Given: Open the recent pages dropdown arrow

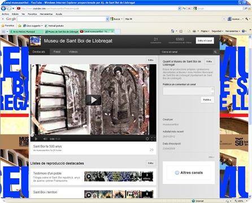Looking at the screenshot, I should point(13,8).
